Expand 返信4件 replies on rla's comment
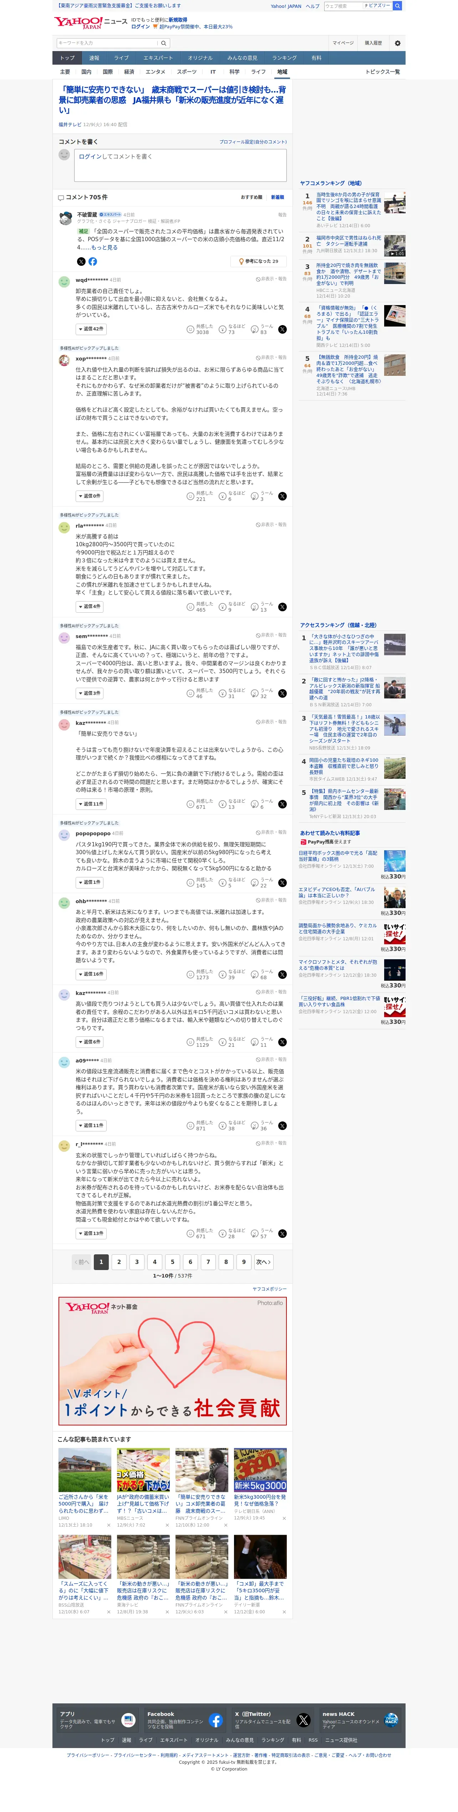 tap(90, 606)
